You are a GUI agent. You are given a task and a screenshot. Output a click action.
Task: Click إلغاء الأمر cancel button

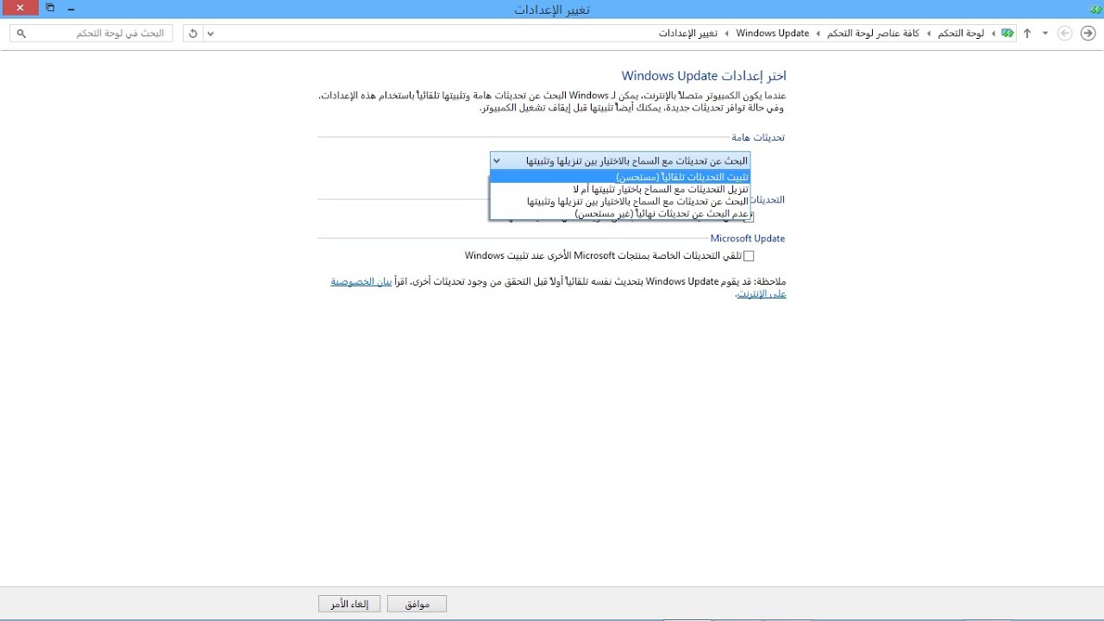pos(349,605)
